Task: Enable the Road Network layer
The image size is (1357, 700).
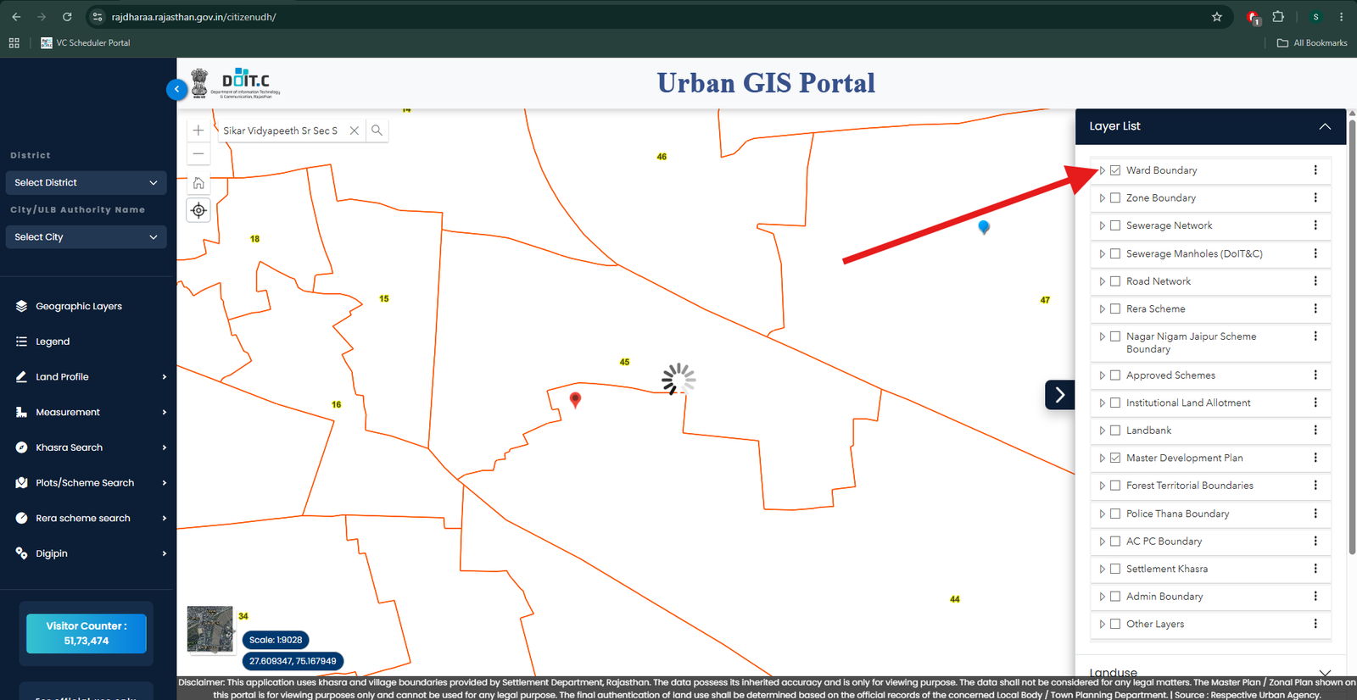Action: coord(1115,281)
